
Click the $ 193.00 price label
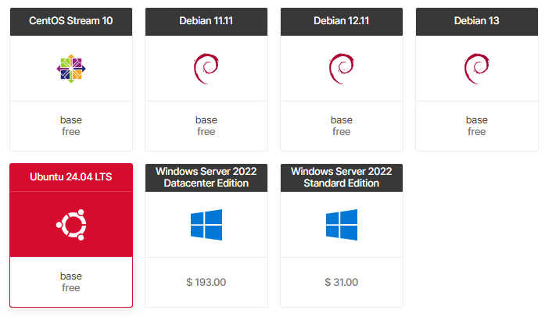click(x=206, y=282)
